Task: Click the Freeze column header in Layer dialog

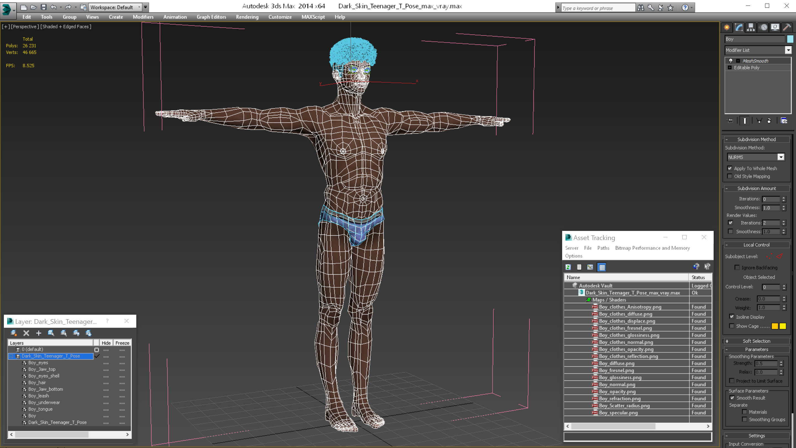Action: pyautogui.click(x=122, y=343)
